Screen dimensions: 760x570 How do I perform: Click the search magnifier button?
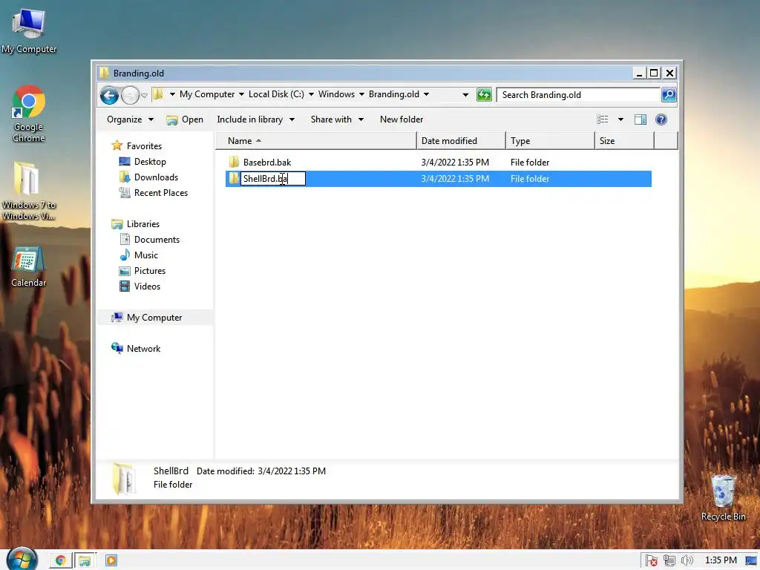(669, 94)
